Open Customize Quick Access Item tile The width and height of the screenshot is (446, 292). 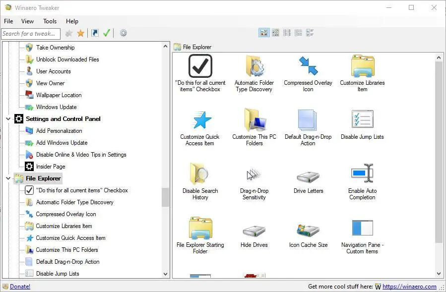[x=200, y=127]
